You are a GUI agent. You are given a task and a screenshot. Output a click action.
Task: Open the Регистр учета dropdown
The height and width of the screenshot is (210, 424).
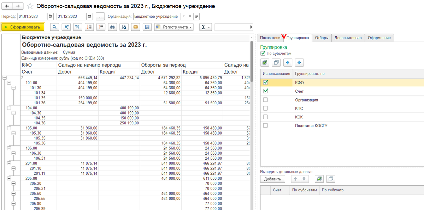pos(174,27)
